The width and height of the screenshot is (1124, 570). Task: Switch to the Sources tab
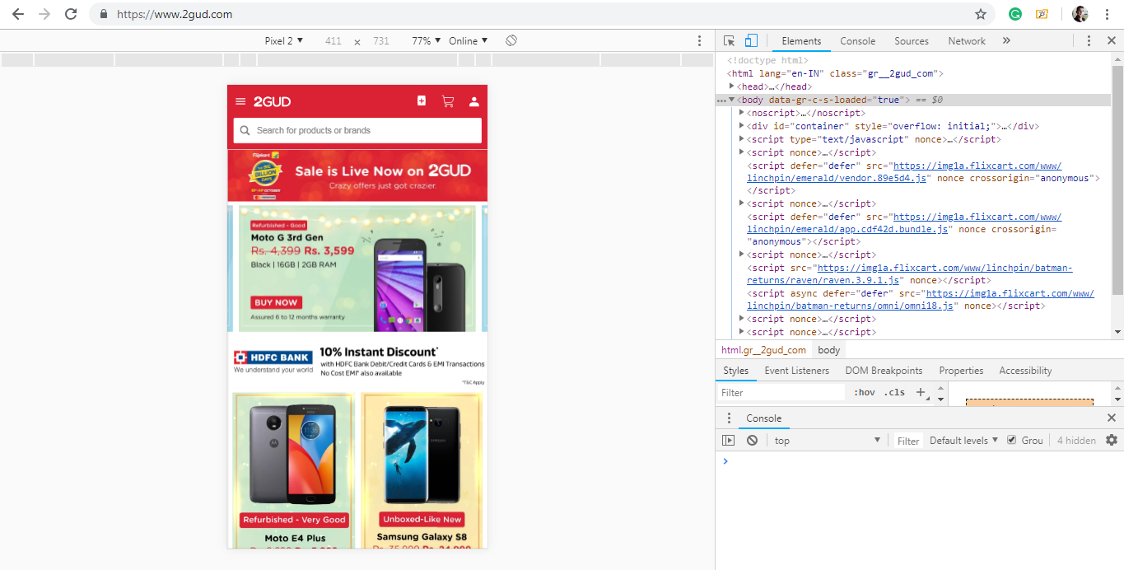tap(912, 40)
